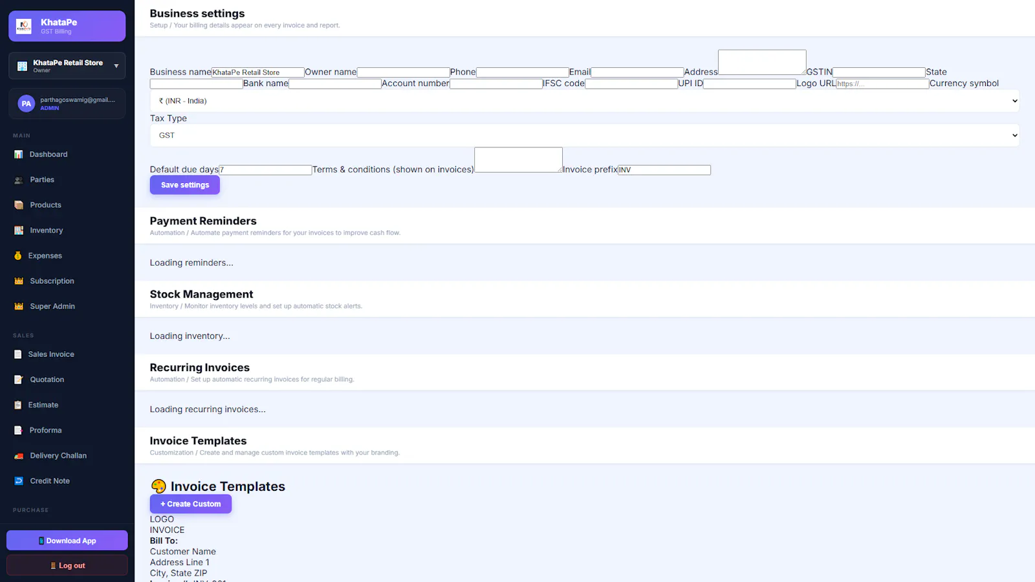Click the Logo URL input

click(882, 84)
